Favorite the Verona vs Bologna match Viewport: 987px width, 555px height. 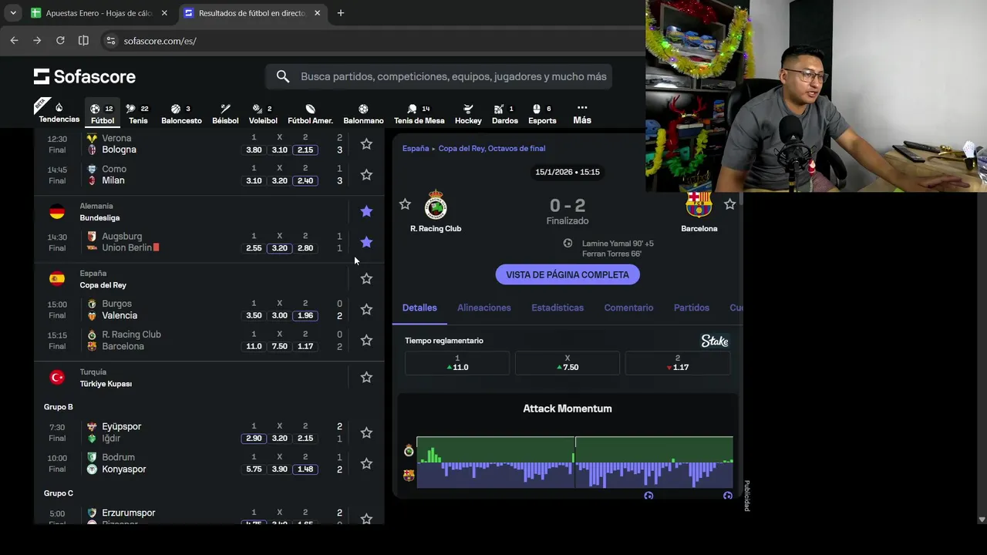pyautogui.click(x=366, y=144)
